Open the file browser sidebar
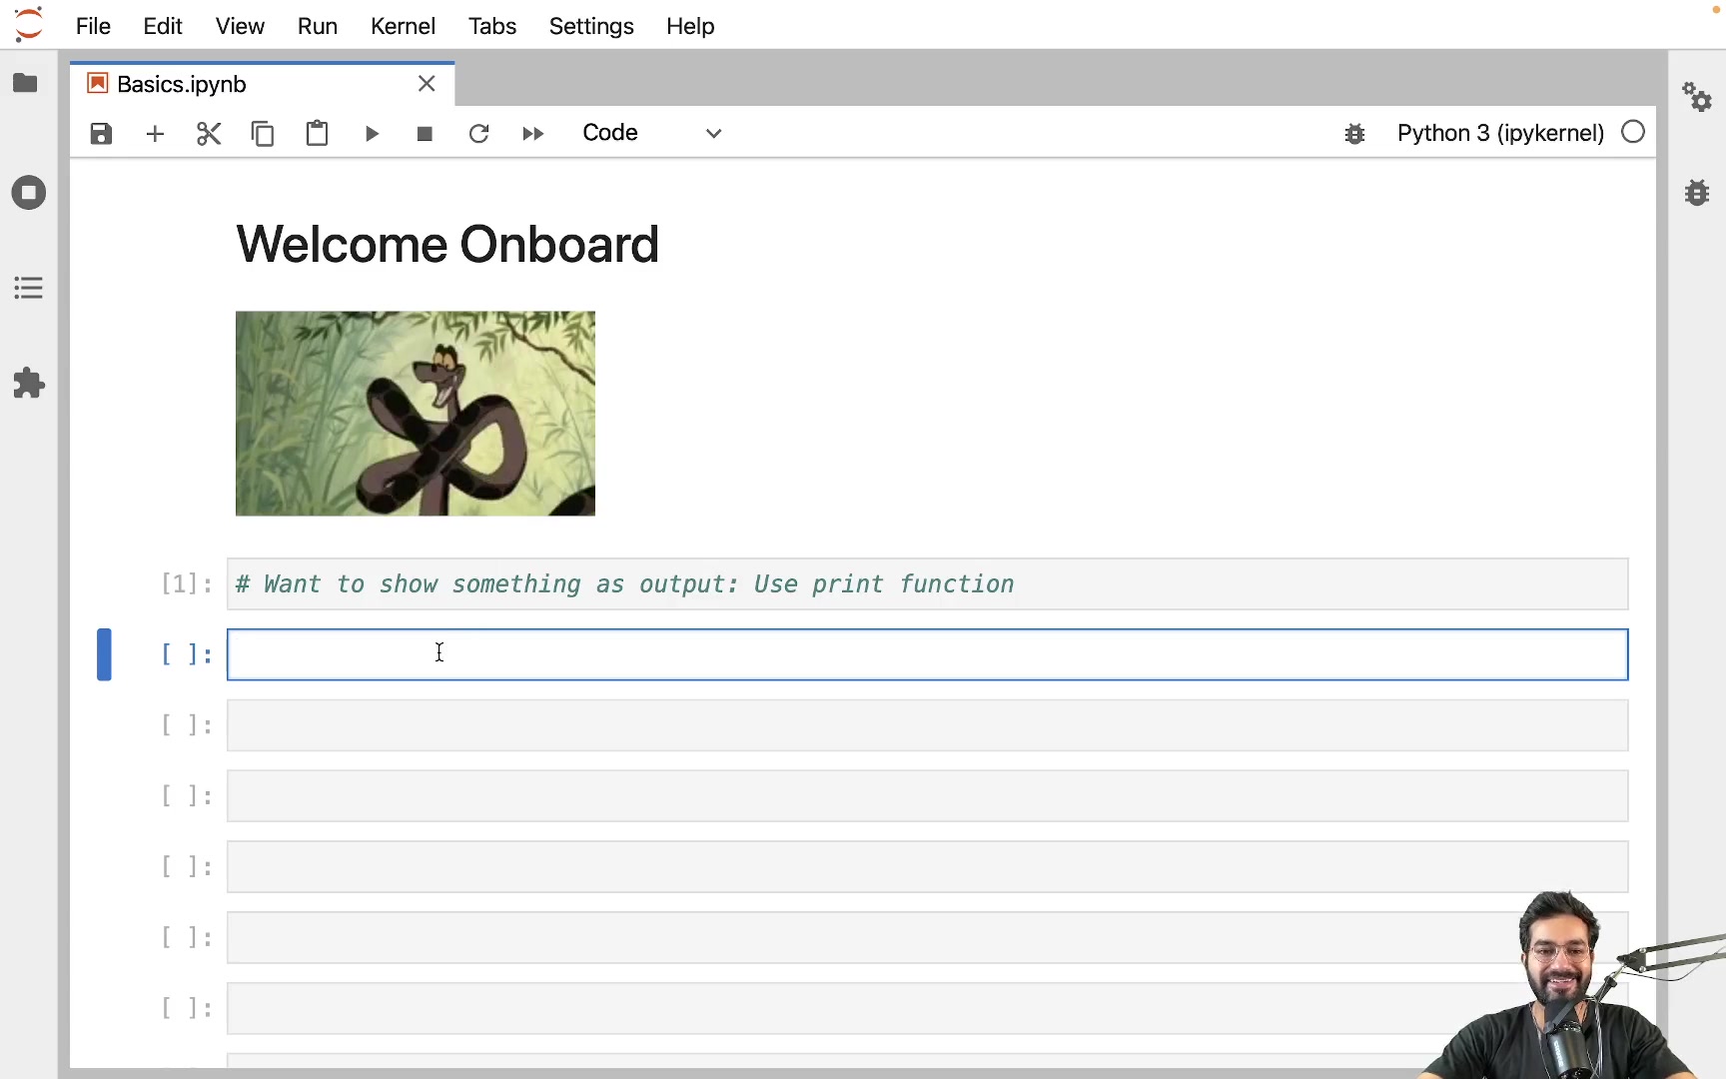 pos(27,84)
